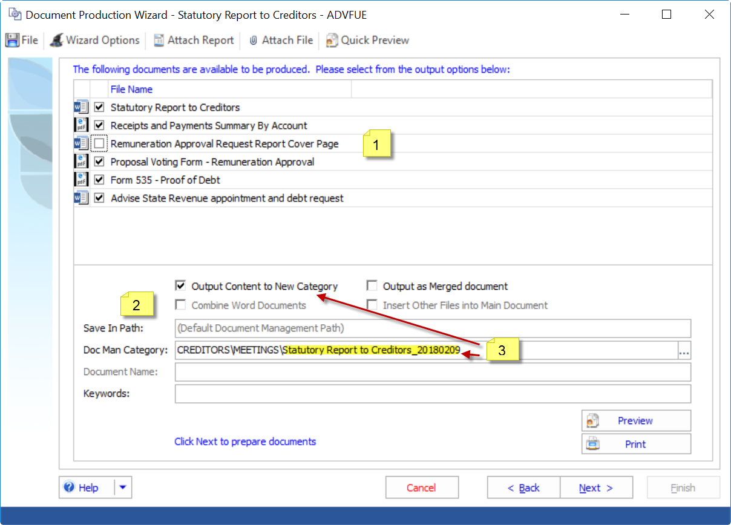This screenshot has height=525, width=731.
Task: Open Doc Man Category browse ellipsis button
Action: point(684,351)
